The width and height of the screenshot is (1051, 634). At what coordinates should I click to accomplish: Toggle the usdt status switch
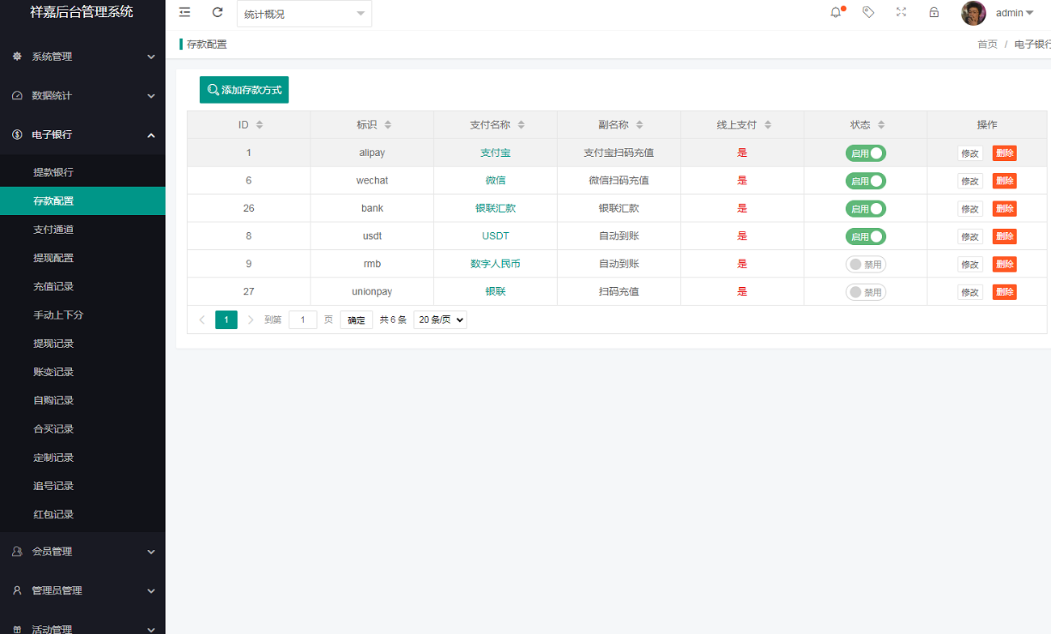865,237
